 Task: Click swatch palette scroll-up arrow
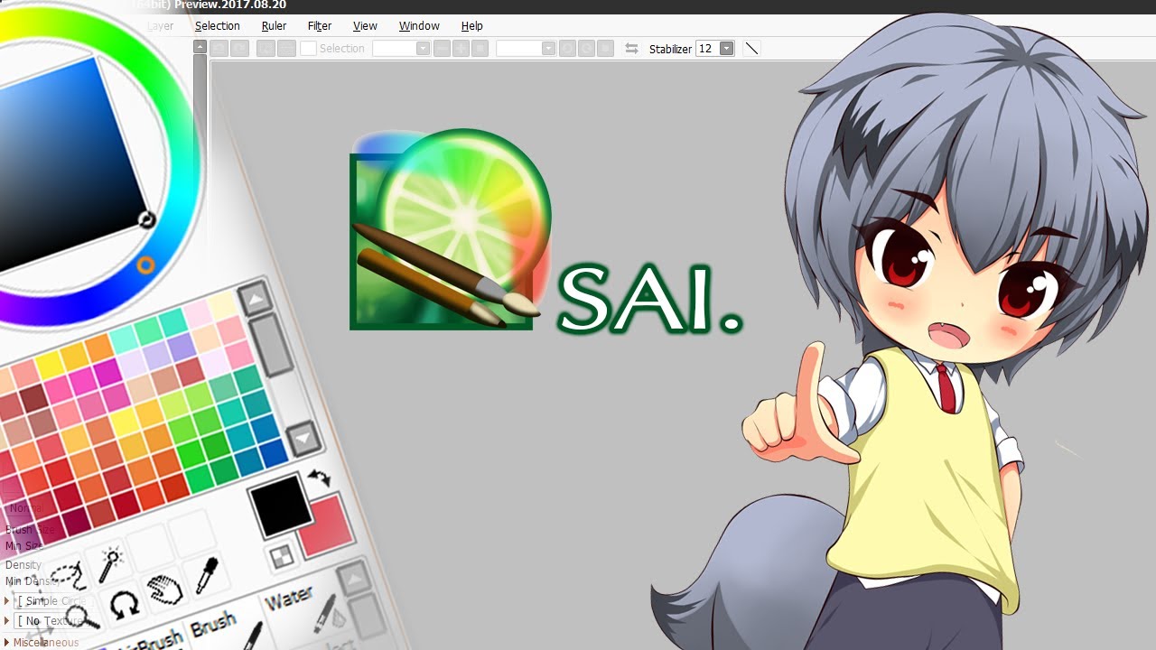pyautogui.click(x=256, y=299)
